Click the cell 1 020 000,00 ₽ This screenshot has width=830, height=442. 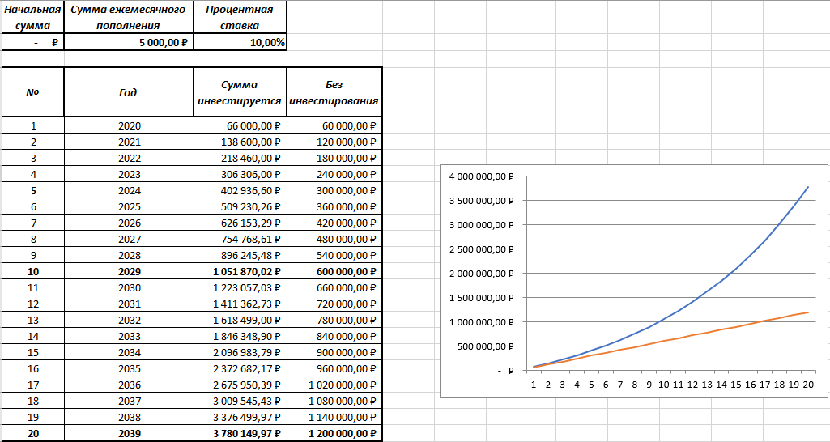click(334, 385)
